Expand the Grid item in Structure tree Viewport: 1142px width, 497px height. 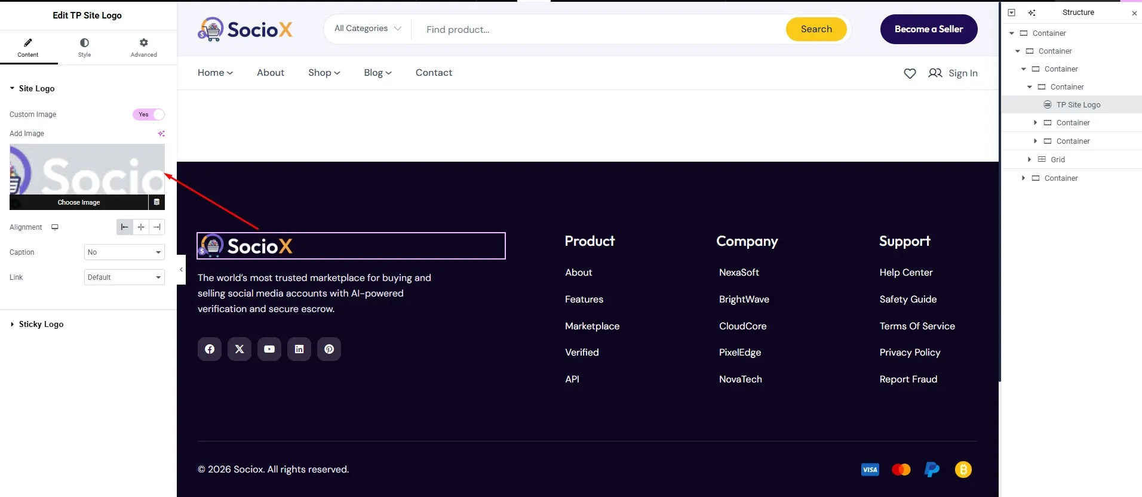[x=1029, y=159]
